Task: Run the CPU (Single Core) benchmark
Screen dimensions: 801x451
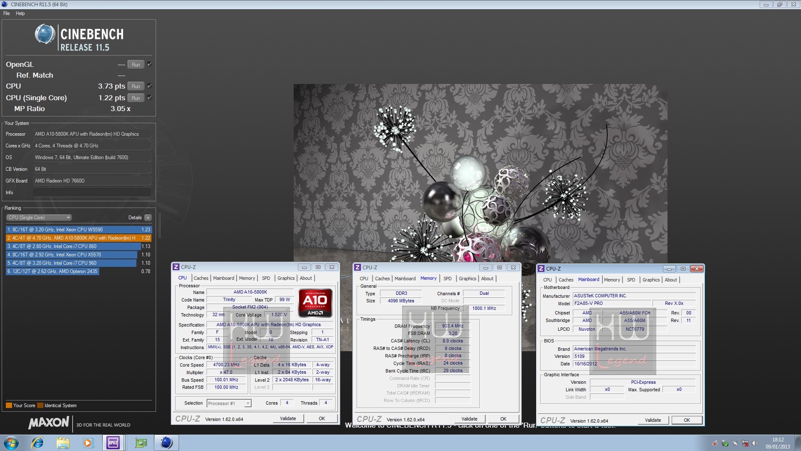Action: (x=136, y=98)
